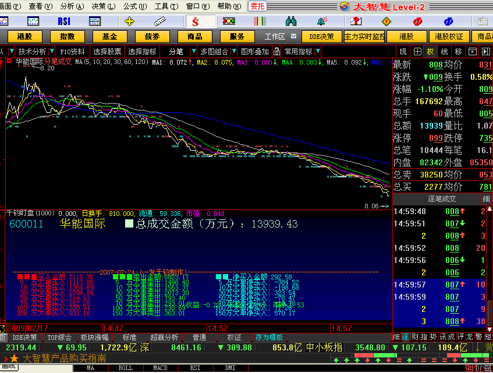The width and height of the screenshot is (493, 373).
Task: Click the chart window icon right of RSI
Action: point(95,21)
